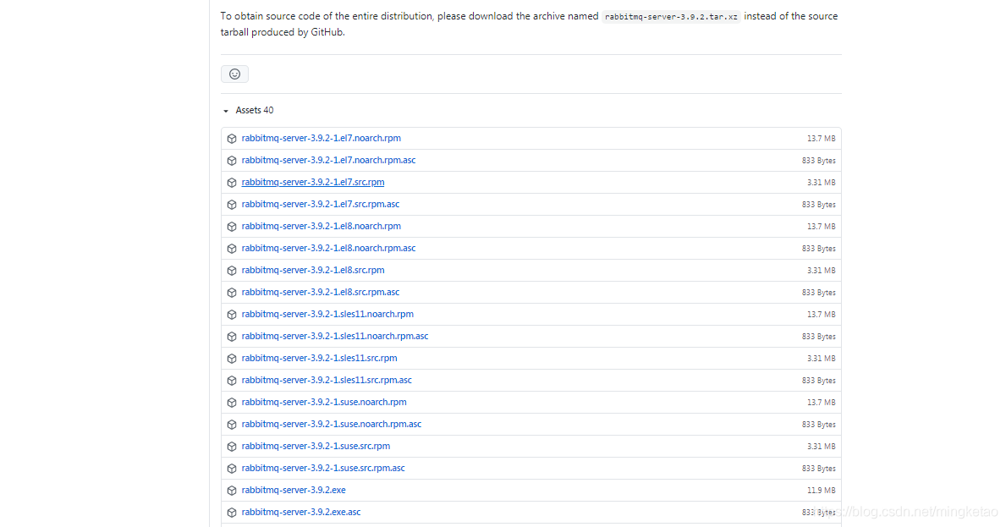Select the rabbitmq-server-3.9.2.tar.xz inline code text
Image resolution: width=1006 pixels, height=527 pixels.
(670, 15)
